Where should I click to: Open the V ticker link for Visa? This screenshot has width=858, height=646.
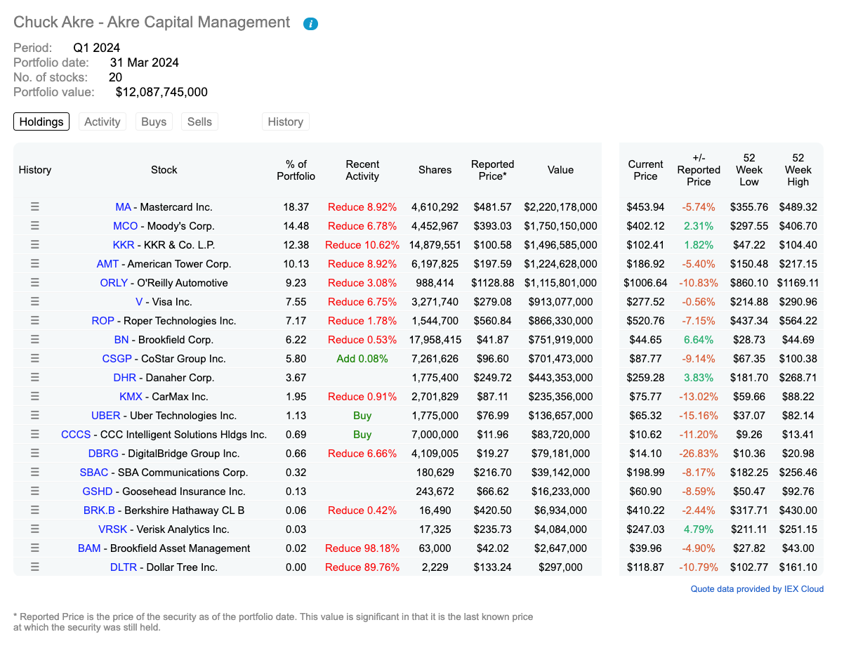click(x=139, y=302)
